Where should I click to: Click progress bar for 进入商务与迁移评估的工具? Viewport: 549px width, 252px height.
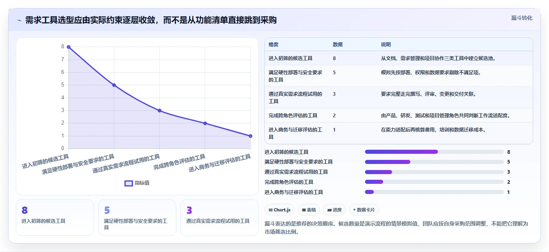pyautogui.click(x=434, y=192)
